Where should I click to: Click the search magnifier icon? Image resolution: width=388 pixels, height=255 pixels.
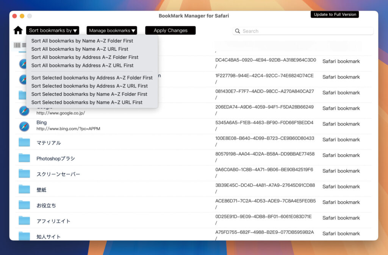[x=238, y=31]
